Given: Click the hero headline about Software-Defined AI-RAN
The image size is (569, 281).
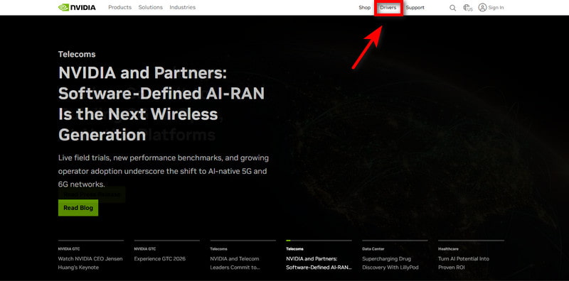Looking at the screenshot, I should point(161,104).
